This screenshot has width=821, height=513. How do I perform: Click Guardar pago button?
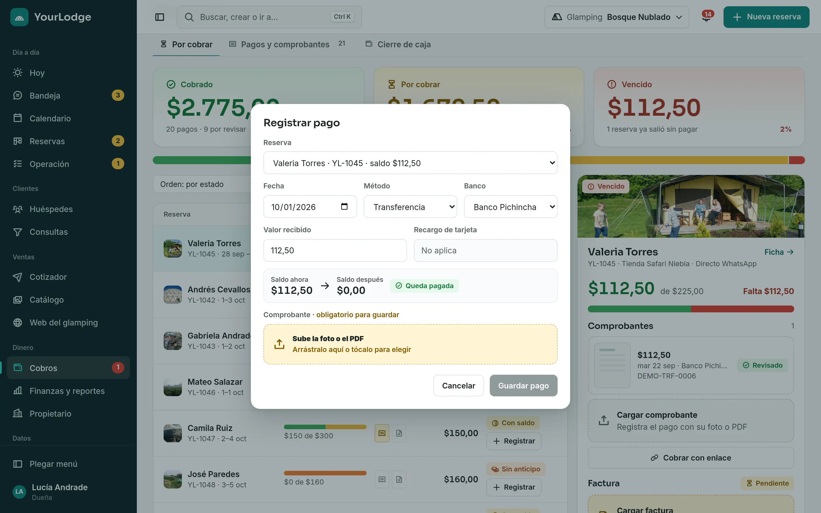click(x=523, y=385)
